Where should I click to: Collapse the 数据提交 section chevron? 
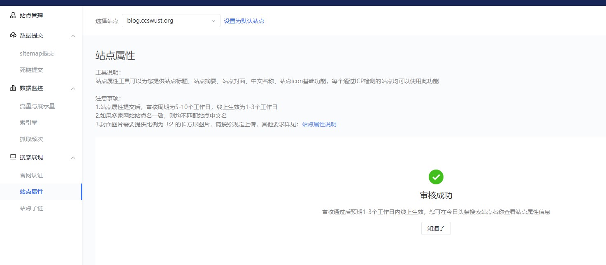pyautogui.click(x=73, y=36)
